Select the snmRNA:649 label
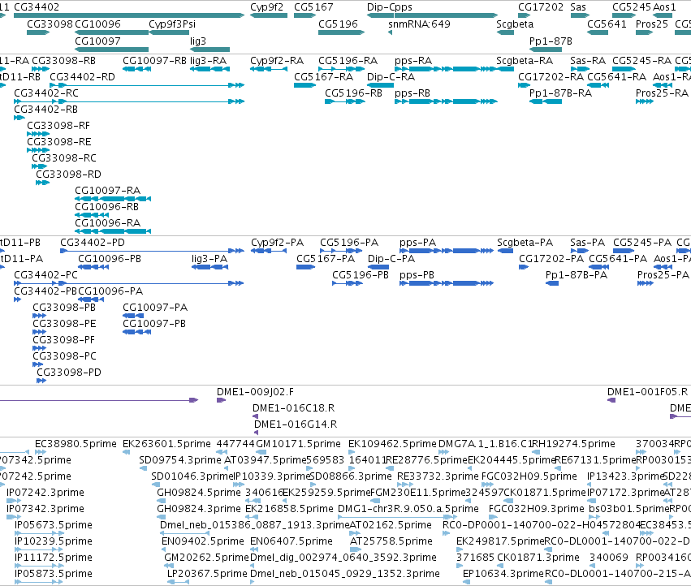Image resolution: width=691 pixels, height=586 pixels. click(419, 24)
